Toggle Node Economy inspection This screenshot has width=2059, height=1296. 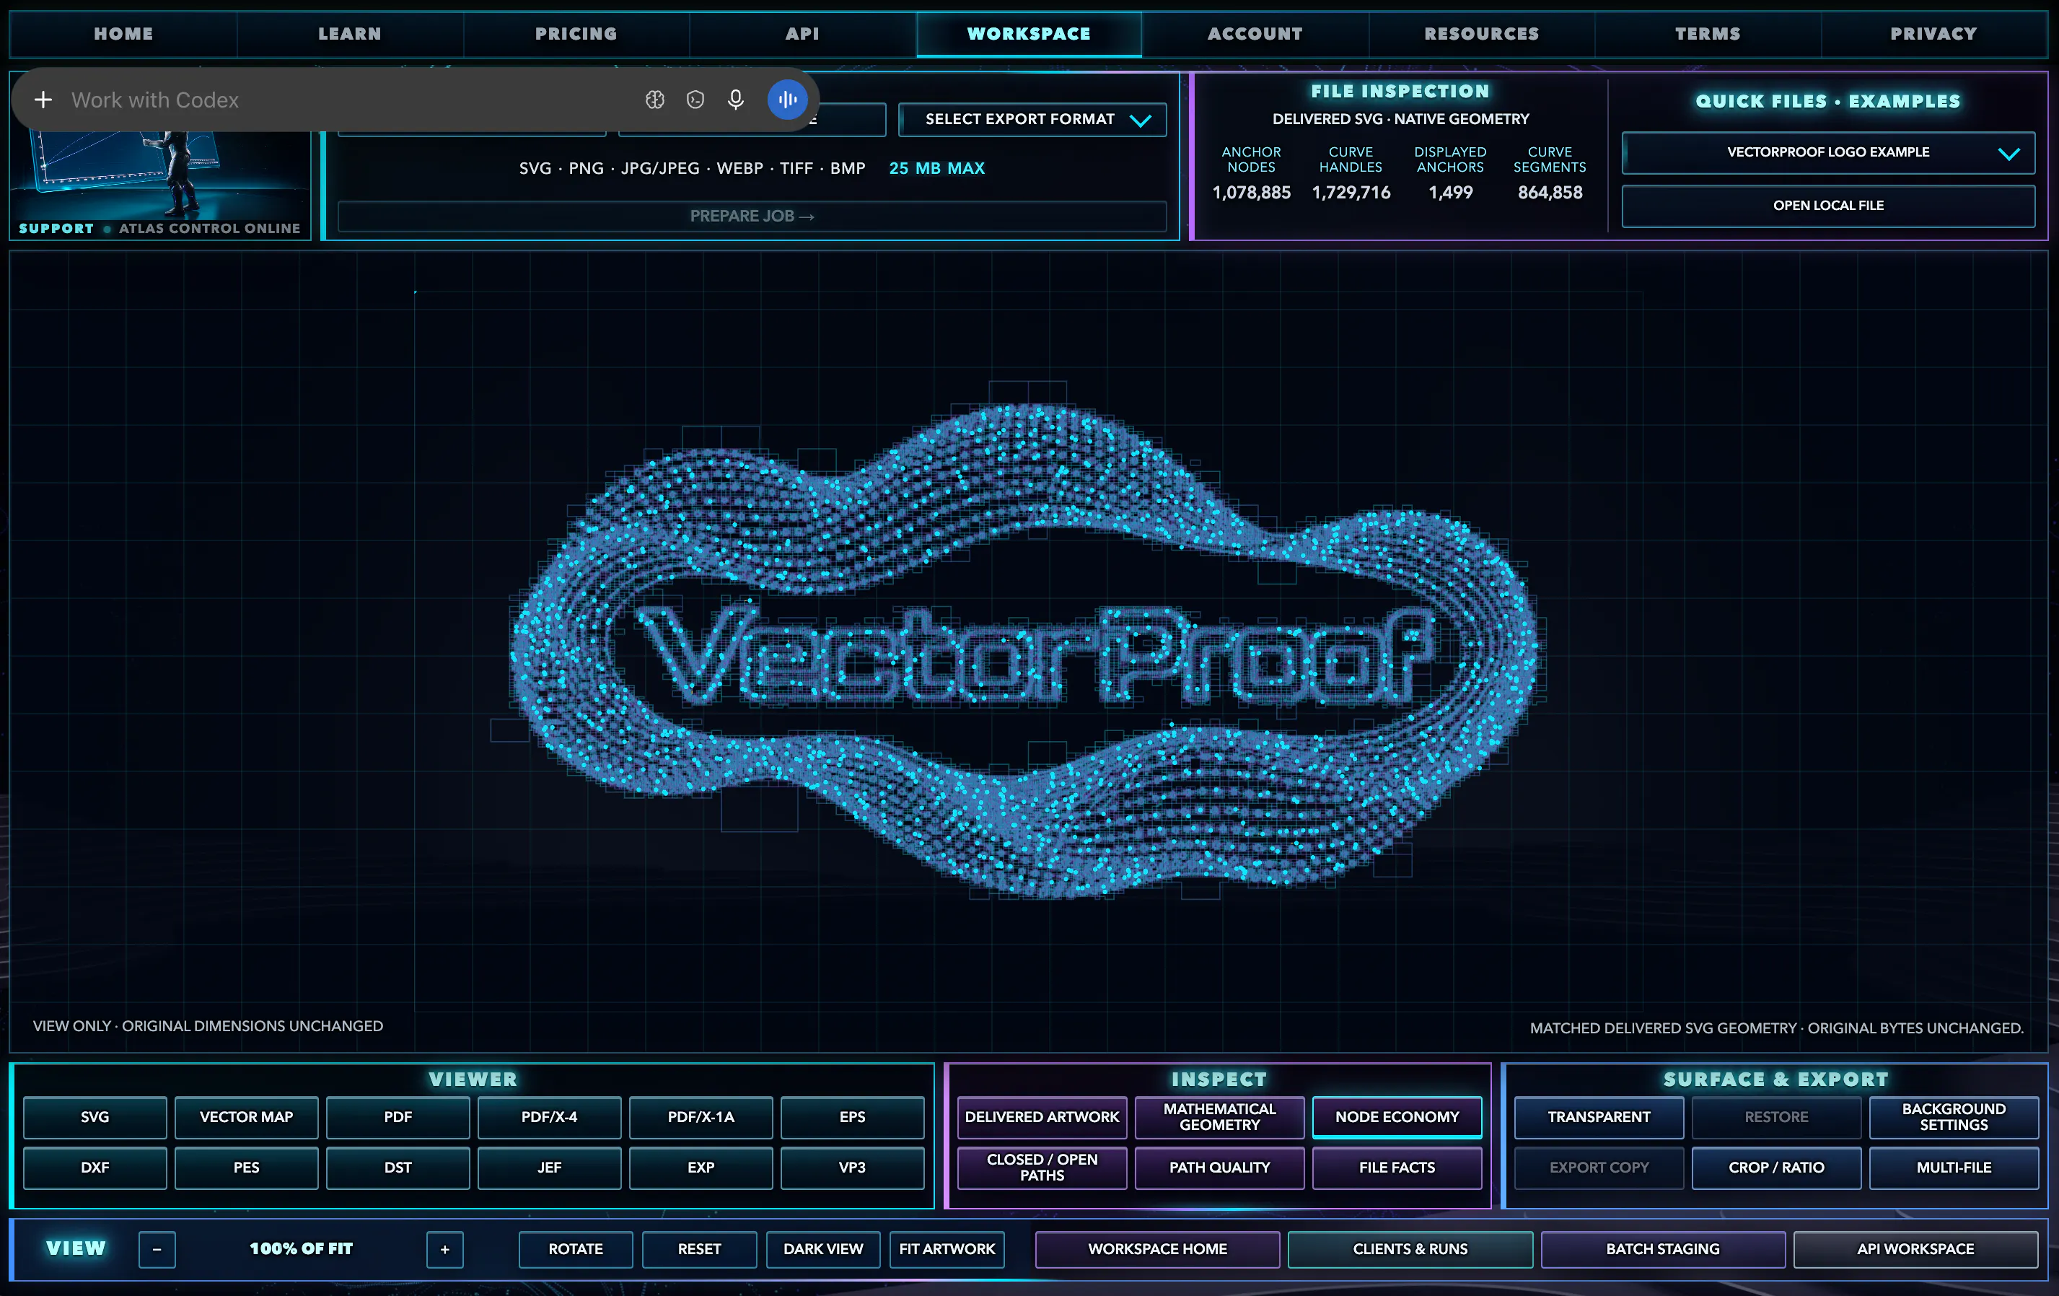(1397, 1117)
